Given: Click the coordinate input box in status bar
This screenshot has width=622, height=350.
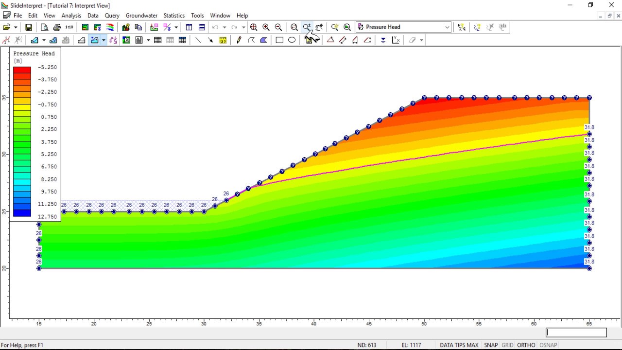Looking at the screenshot, I should pos(576,332).
